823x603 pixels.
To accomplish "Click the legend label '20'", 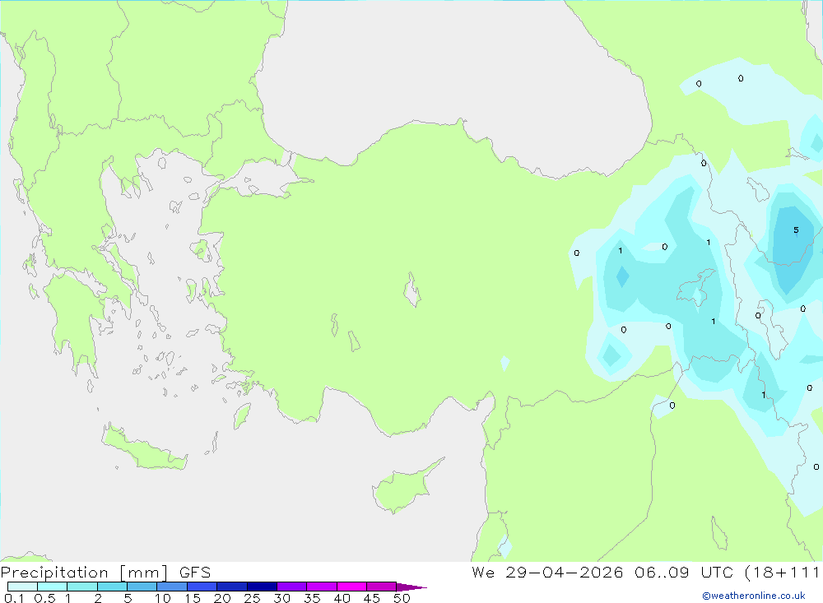I will click(x=222, y=598).
